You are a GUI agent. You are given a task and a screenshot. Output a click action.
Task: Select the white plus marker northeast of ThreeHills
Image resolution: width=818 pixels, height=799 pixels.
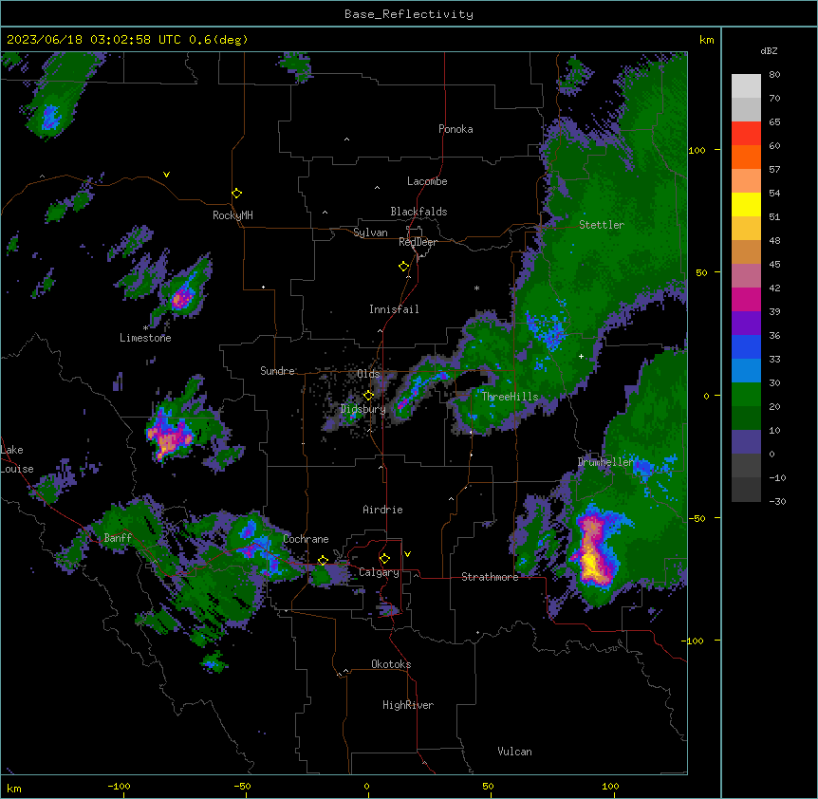pyautogui.click(x=581, y=356)
